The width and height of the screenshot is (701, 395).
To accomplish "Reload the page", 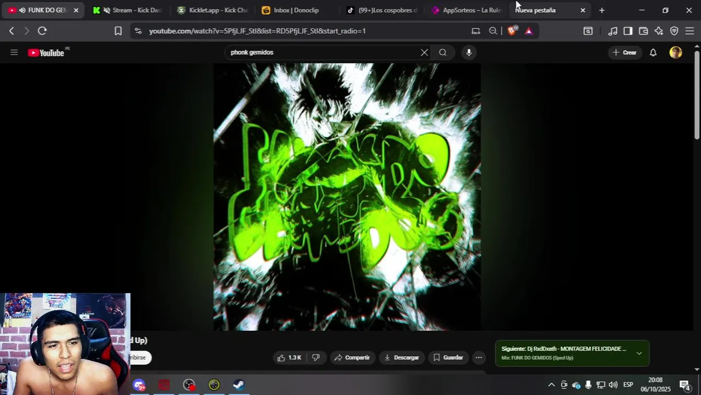I will coord(42,31).
